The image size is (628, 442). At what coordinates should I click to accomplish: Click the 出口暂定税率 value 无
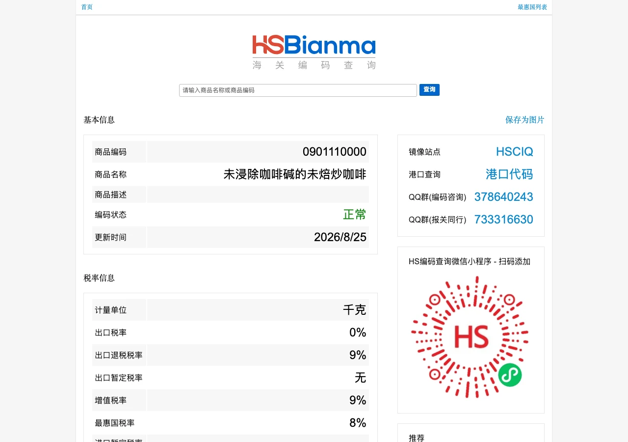pyautogui.click(x=361, y=378)
